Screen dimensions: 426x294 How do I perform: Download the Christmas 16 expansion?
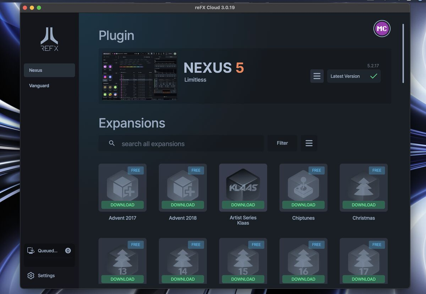(303, 279)
